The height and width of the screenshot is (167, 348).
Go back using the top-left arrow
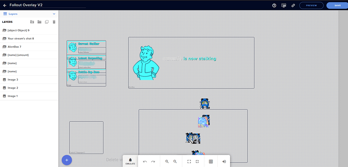(5, 5)
